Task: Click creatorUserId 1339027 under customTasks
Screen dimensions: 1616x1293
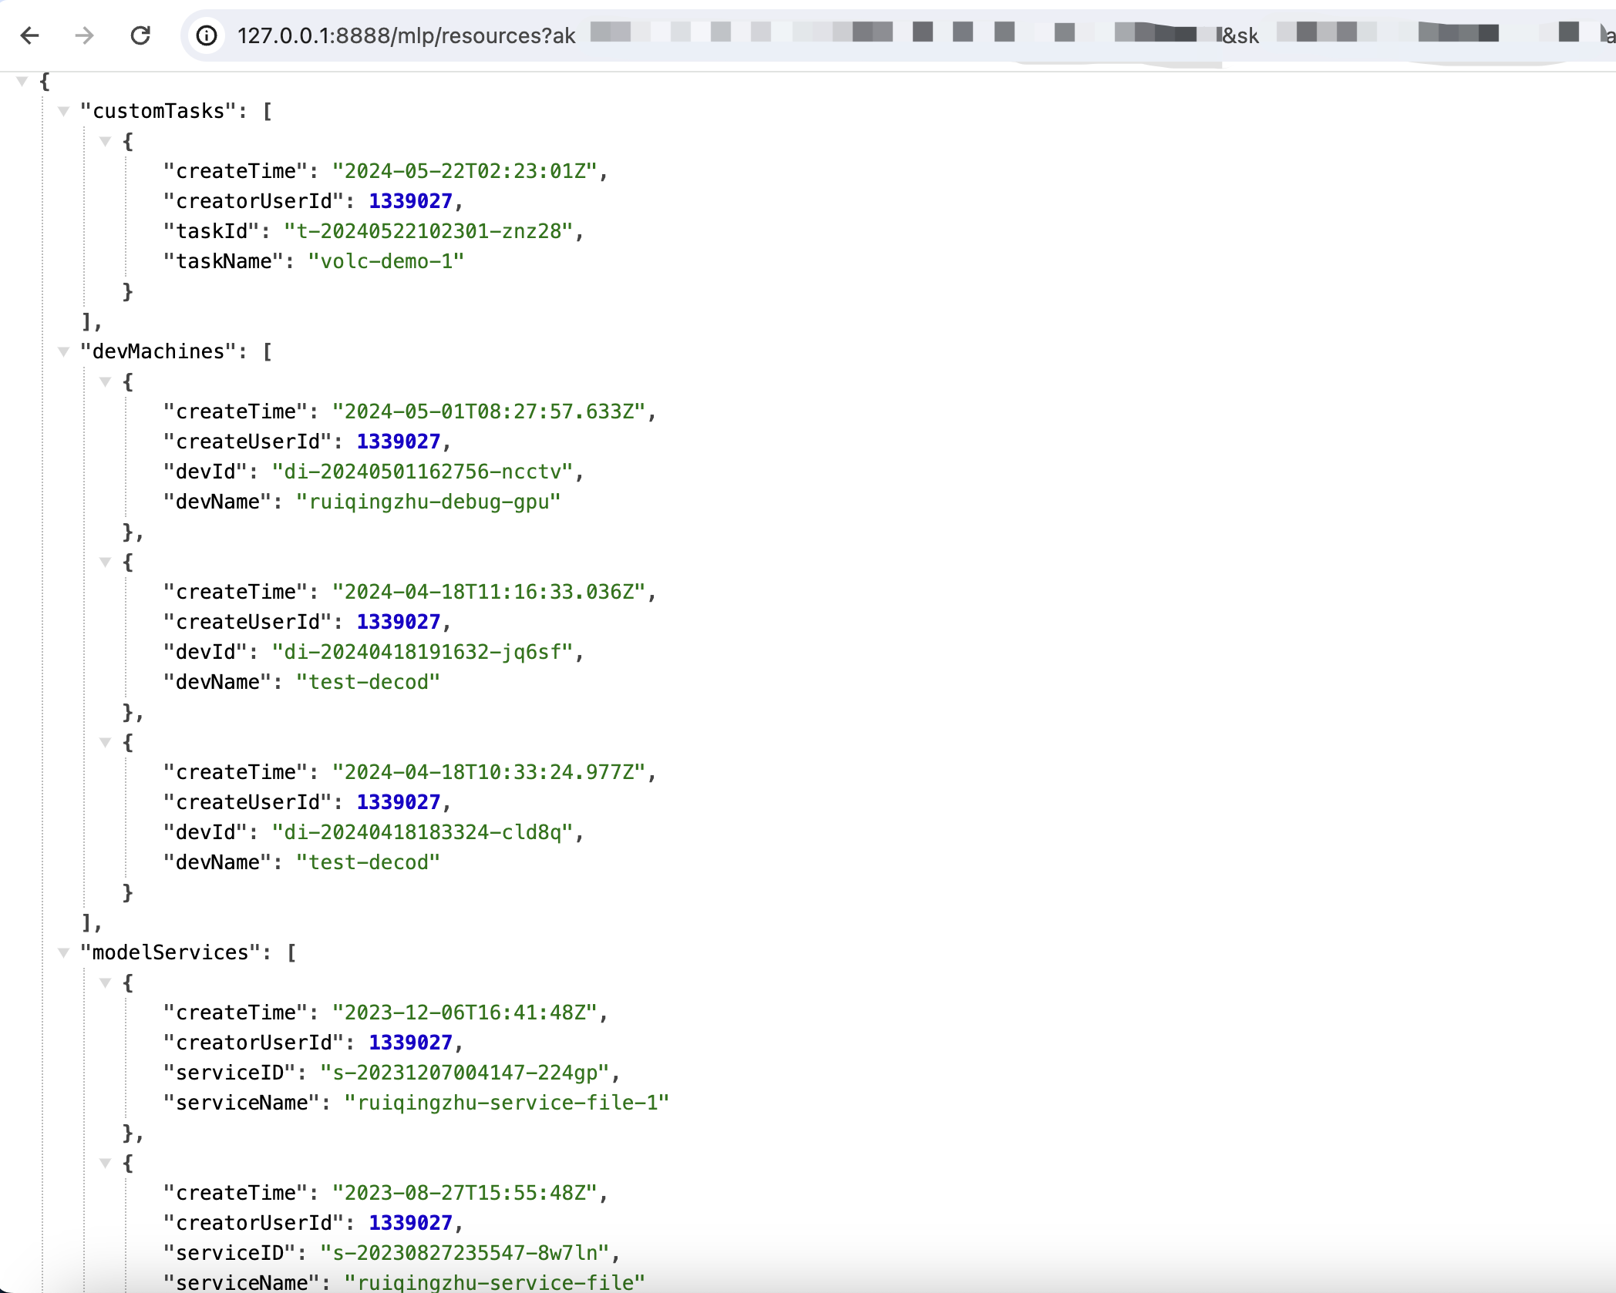Action: tap(410, 202)
